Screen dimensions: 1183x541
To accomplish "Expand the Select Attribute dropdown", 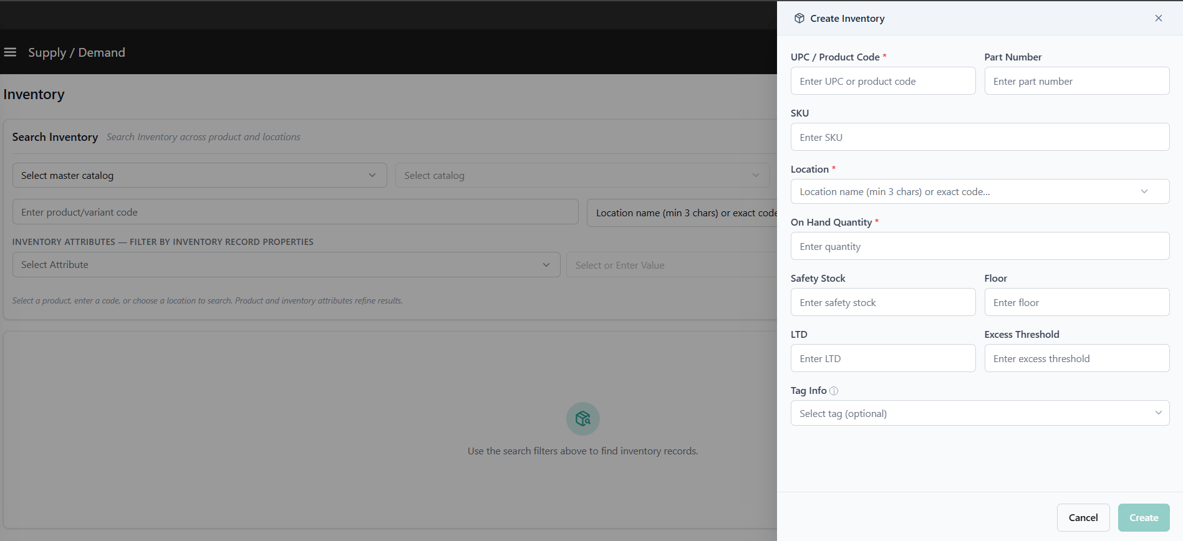I will (x=286, y=265).
